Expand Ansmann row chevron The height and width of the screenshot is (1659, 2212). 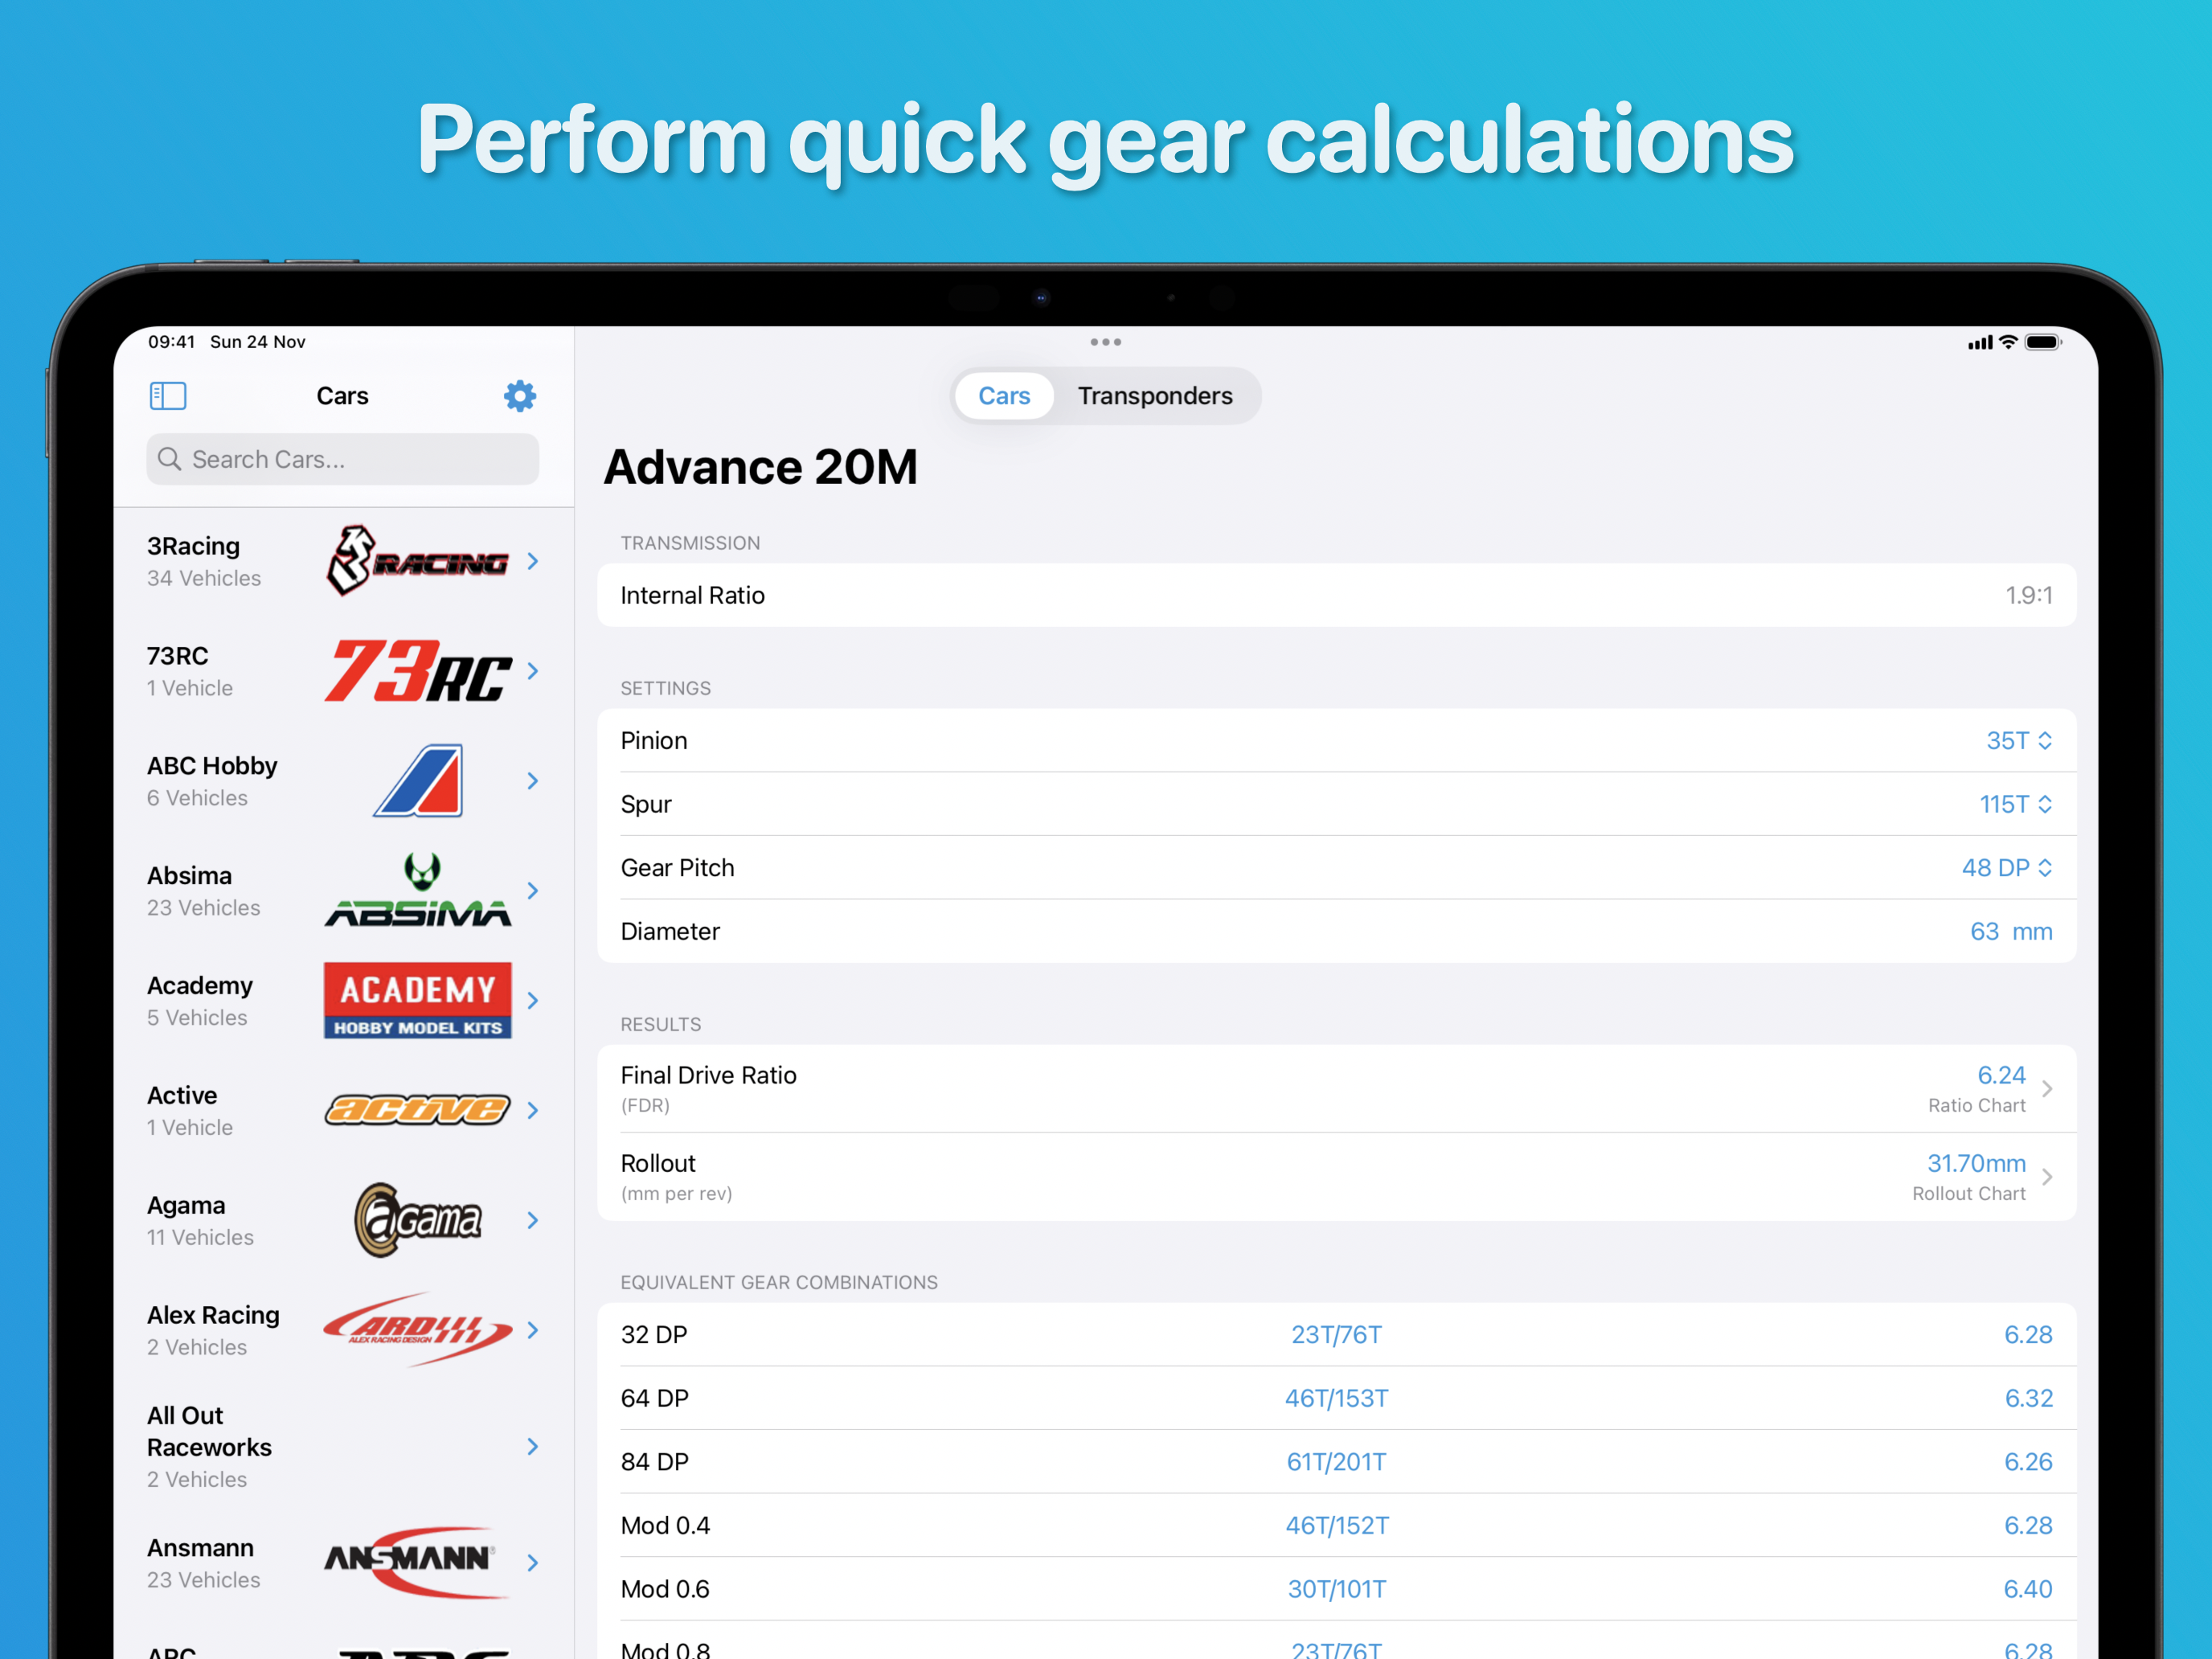533,1562
